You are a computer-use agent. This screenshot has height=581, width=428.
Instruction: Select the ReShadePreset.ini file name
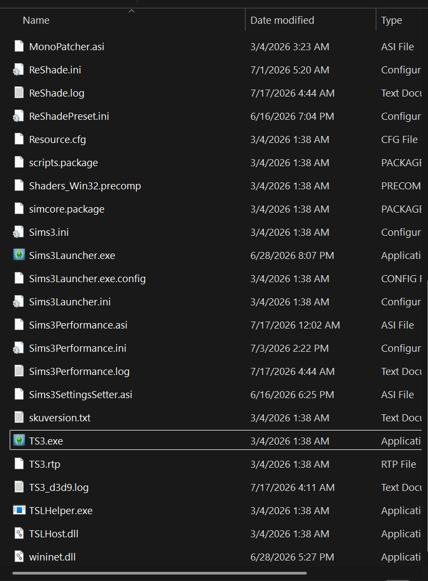pyautogui.click(x=69, y=117)
